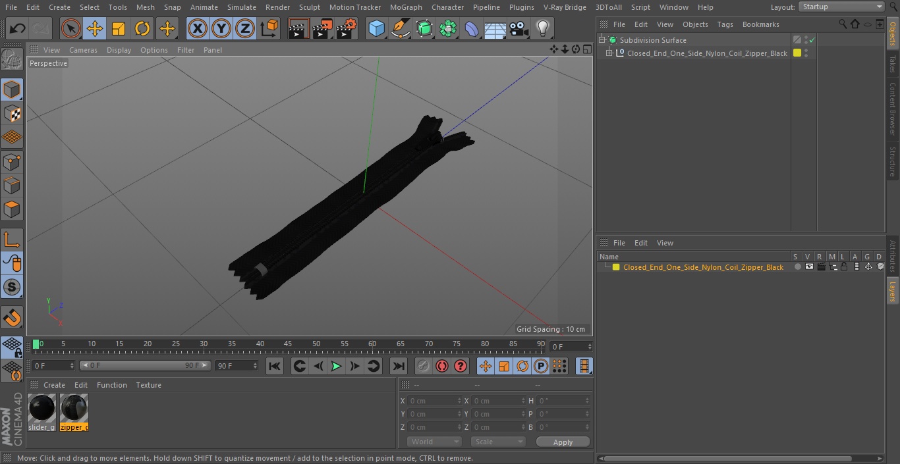Switch to Model mode
The height and width of the screenshot is (464, 900).
click(12, 90)
